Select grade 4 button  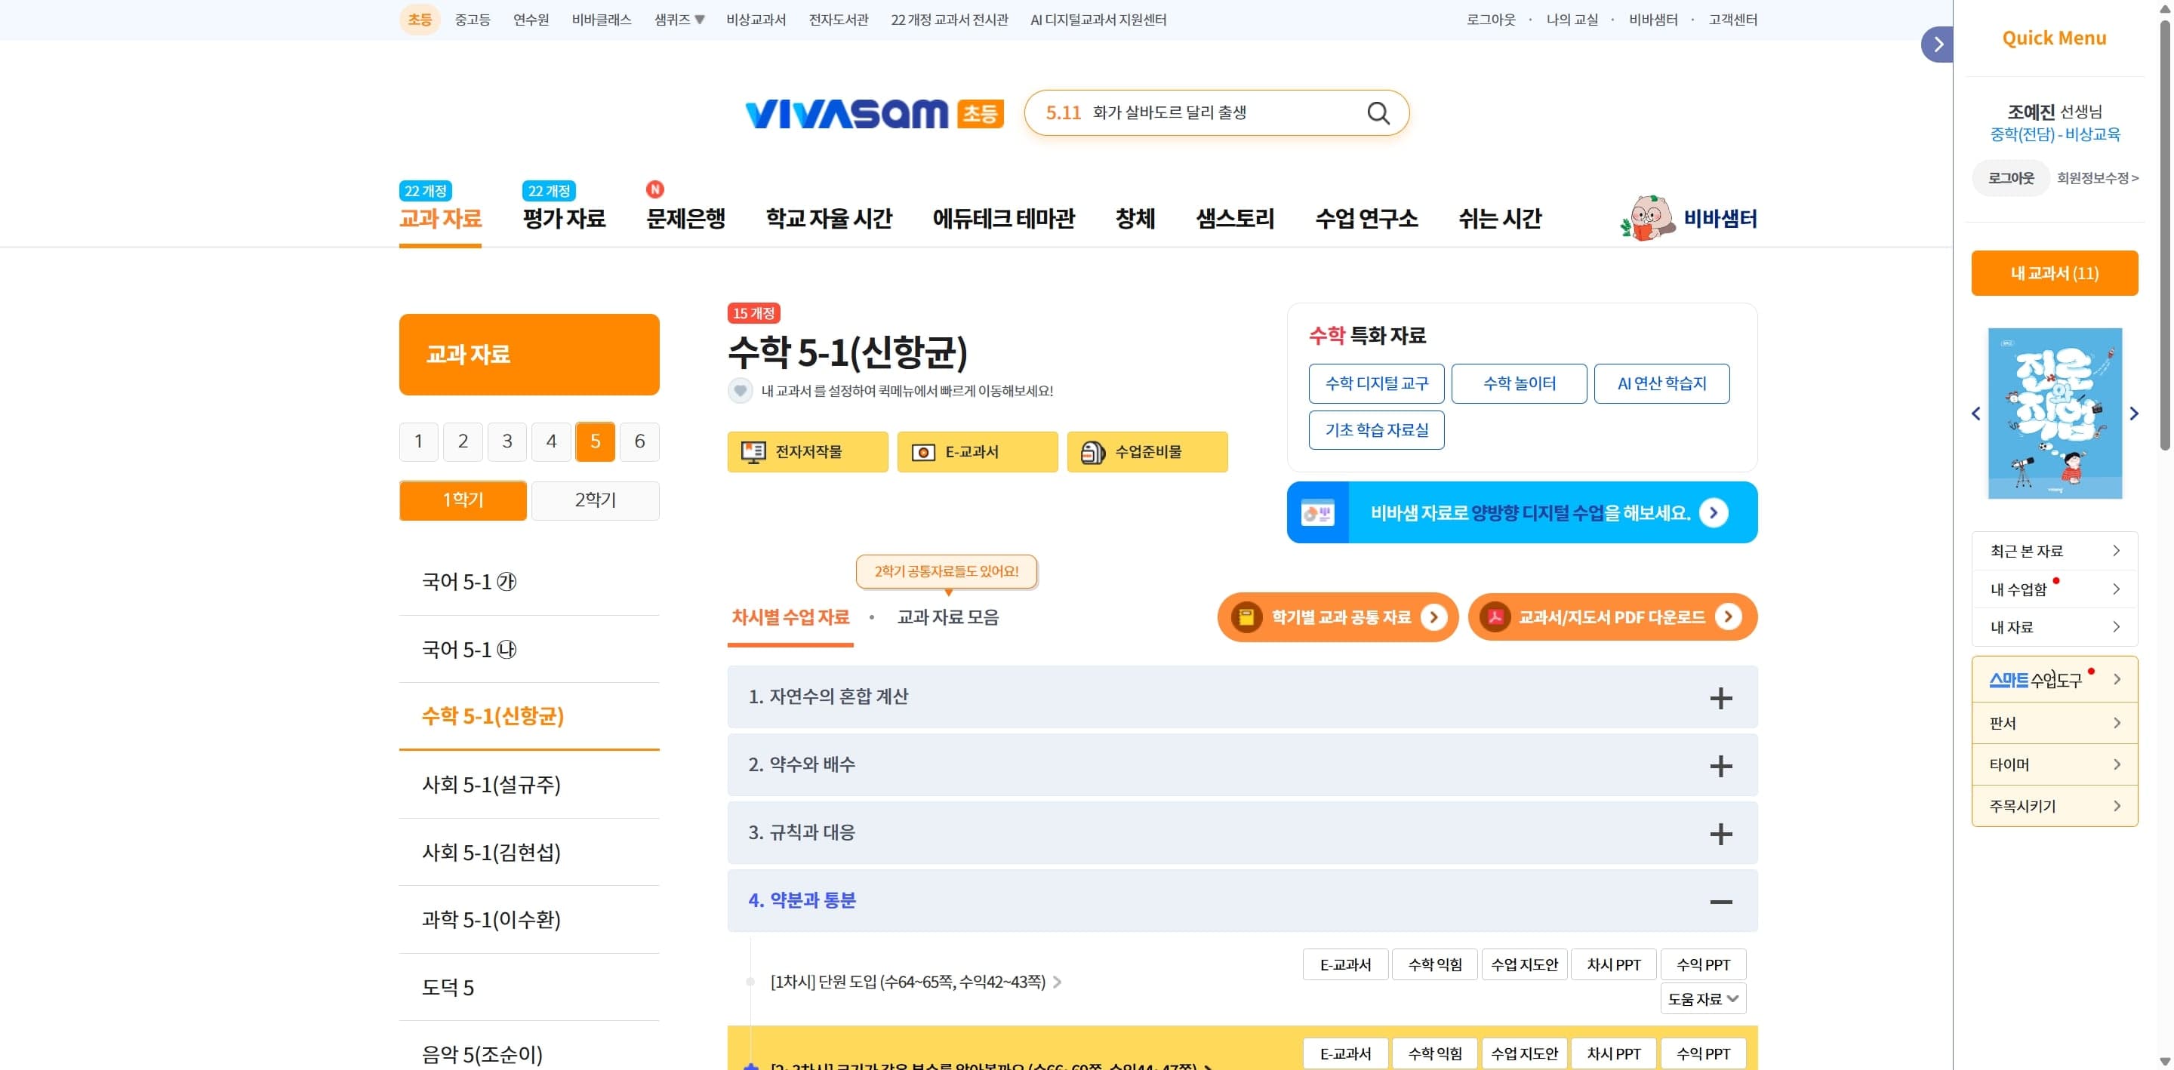pyautogui.click(x=551, y=441)
